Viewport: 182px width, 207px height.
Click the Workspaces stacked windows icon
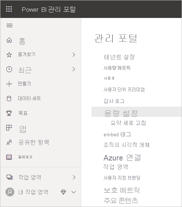point(10,177)
